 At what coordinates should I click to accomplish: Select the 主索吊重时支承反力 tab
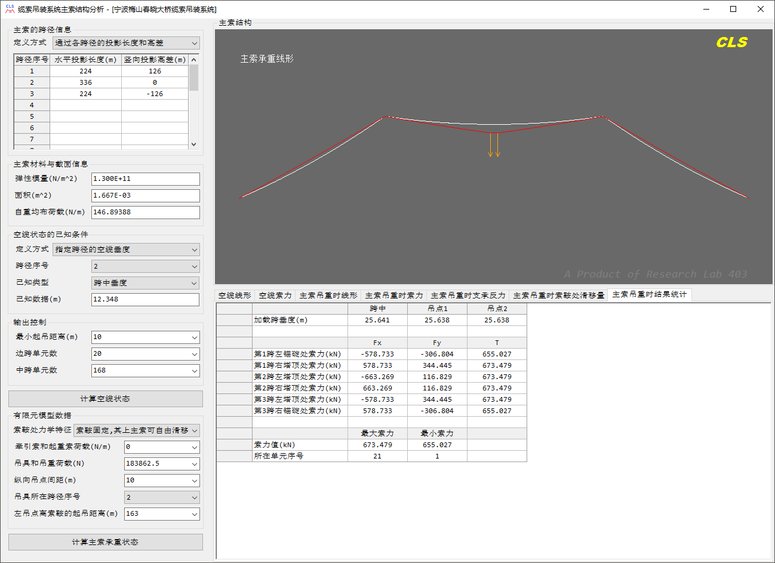468,296
